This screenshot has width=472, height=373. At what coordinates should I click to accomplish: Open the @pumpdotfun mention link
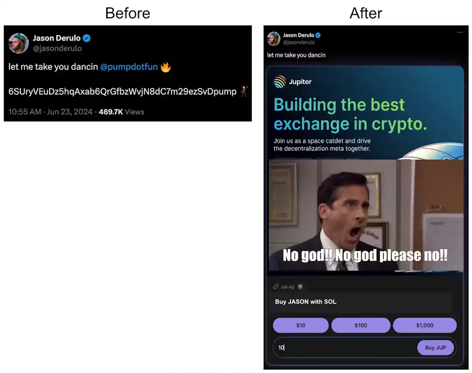tap(128, 67)
